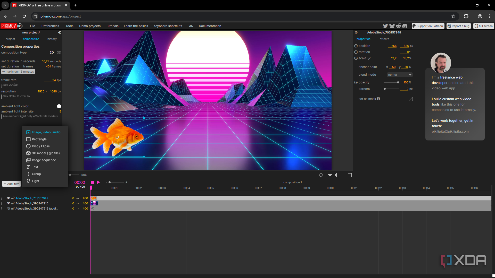Stop playback with the pink square button

[x=93, y=182]
